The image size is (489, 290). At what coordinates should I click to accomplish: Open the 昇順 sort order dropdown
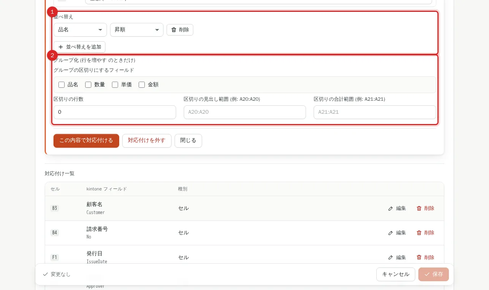(x=137, y=30)
